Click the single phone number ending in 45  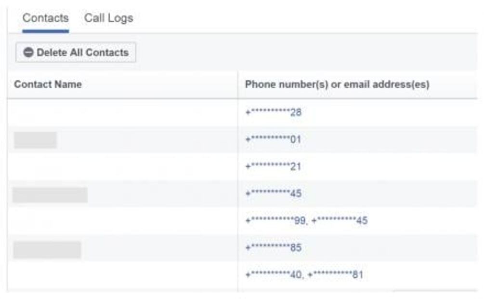pos(274,194)
